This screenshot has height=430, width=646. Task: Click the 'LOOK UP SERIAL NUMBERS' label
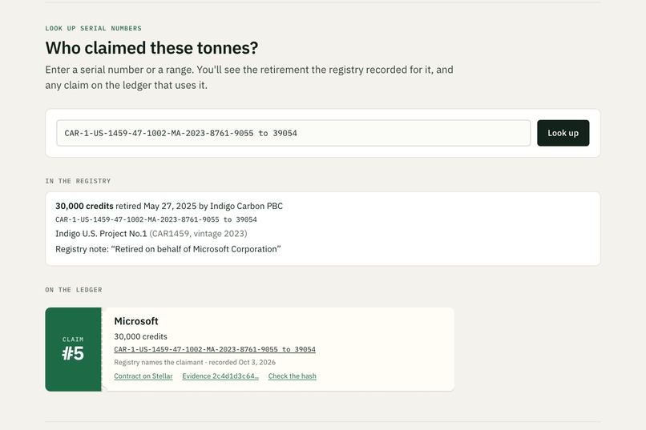94,28
